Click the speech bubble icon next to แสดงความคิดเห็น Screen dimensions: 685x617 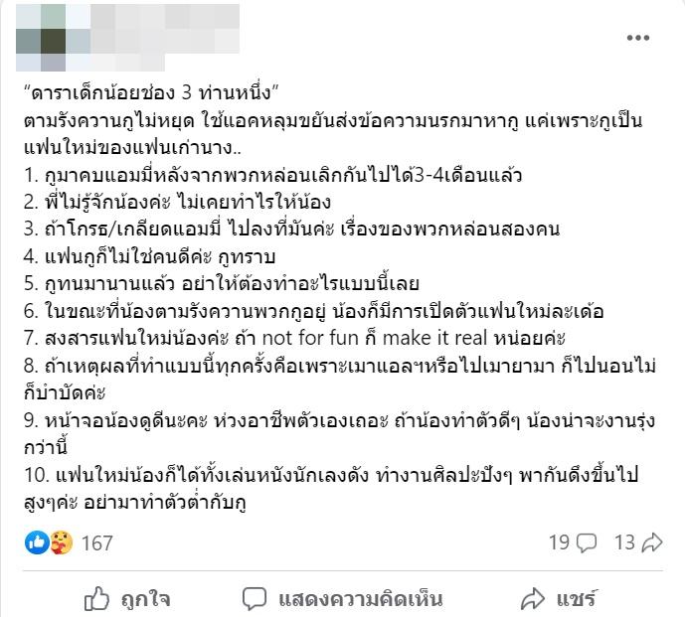coord(256,598)
